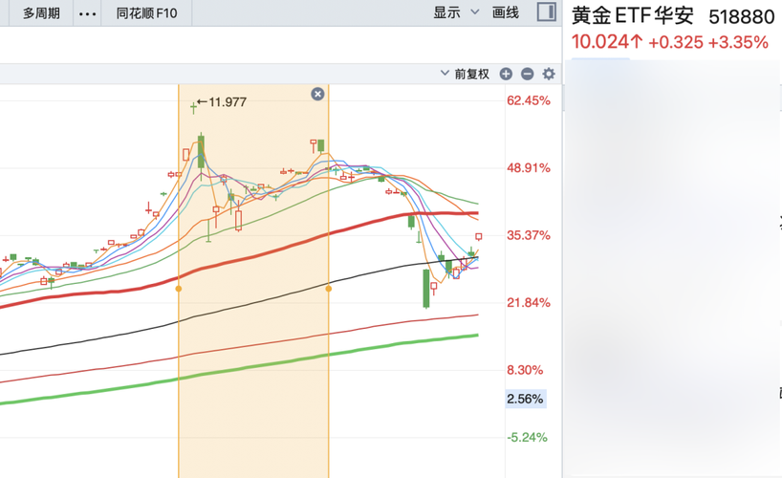
Task: Toggle the right sidebar panel icon
Action: 546,12
